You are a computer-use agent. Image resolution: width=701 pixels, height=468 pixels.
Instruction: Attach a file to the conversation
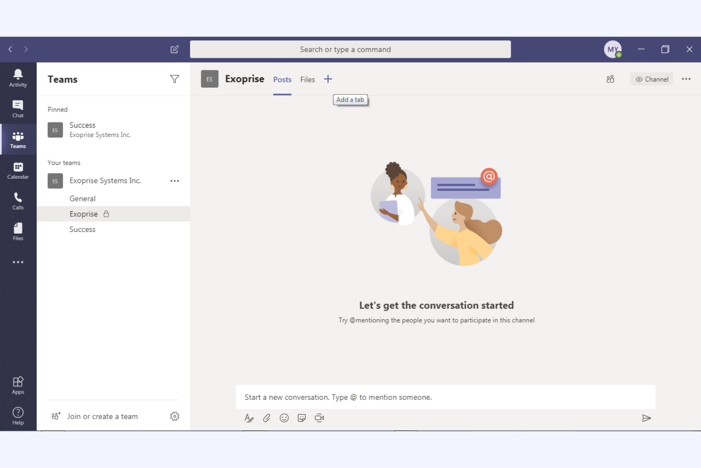tap(266, 418)
